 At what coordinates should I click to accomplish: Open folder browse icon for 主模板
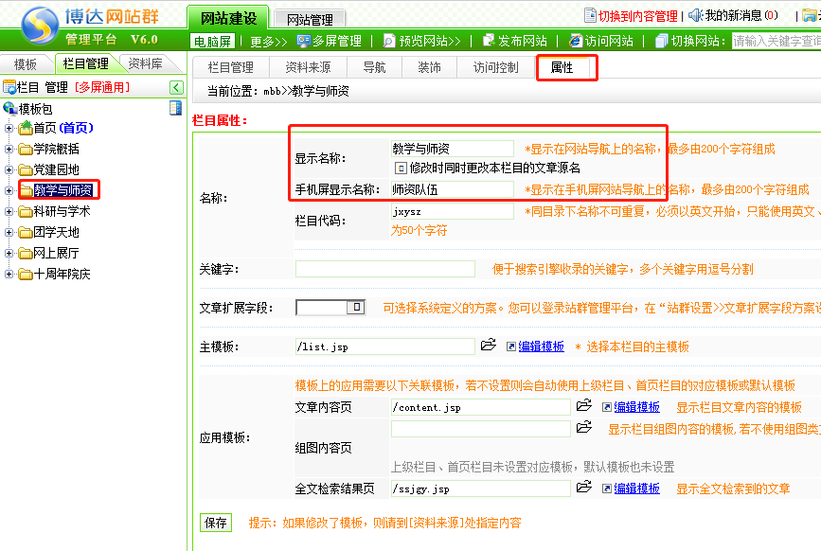coord(489,347)
